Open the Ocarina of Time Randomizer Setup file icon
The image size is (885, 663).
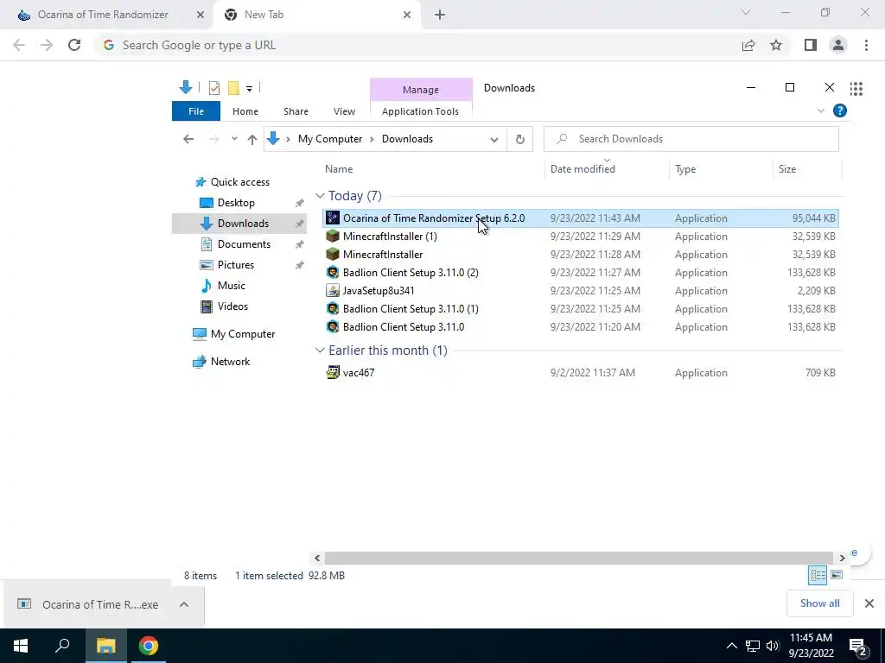point(333,218)
